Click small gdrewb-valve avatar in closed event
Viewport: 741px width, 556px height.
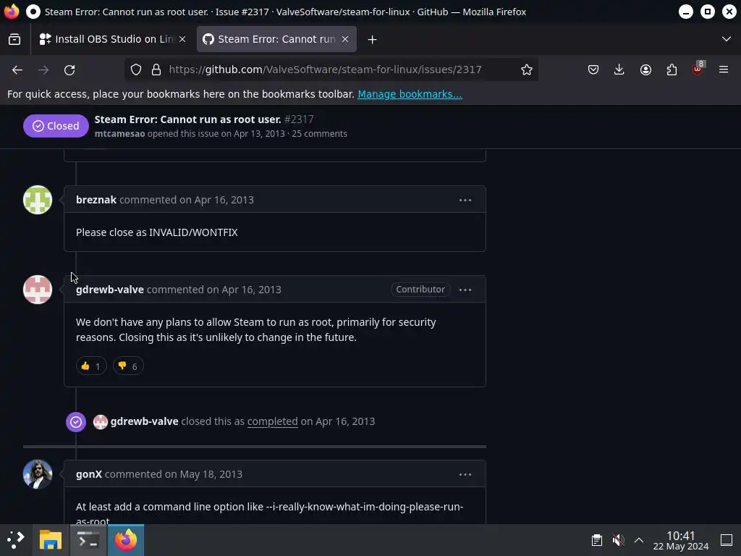point(100,422)
